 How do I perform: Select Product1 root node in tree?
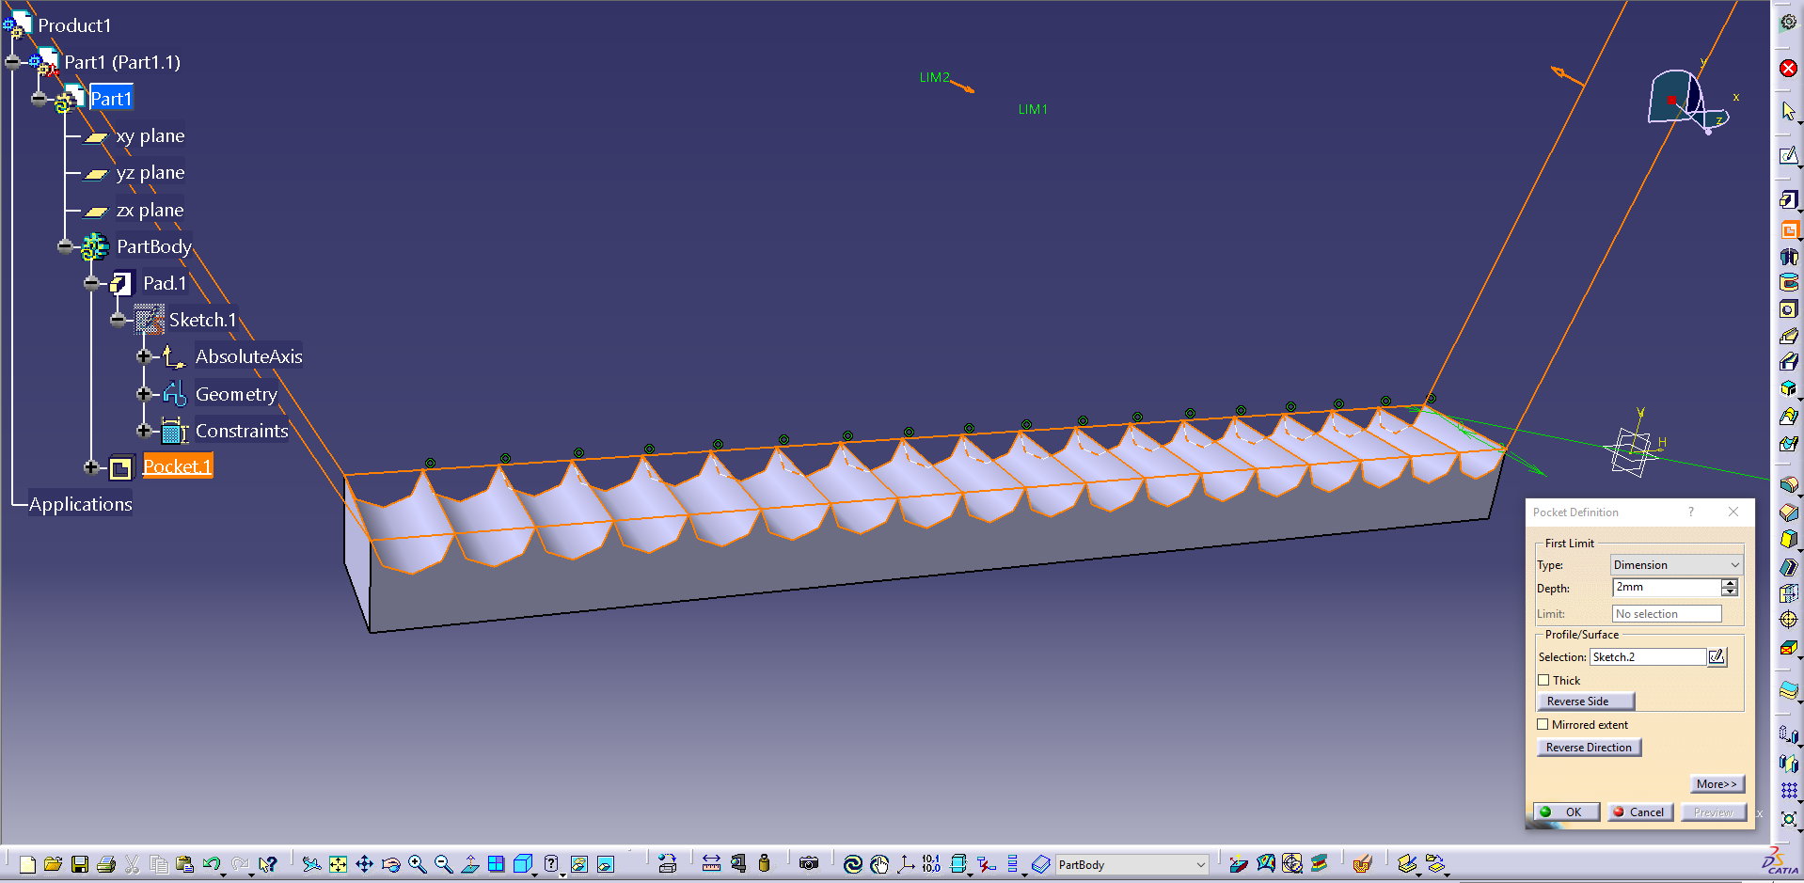pos(74,25)
